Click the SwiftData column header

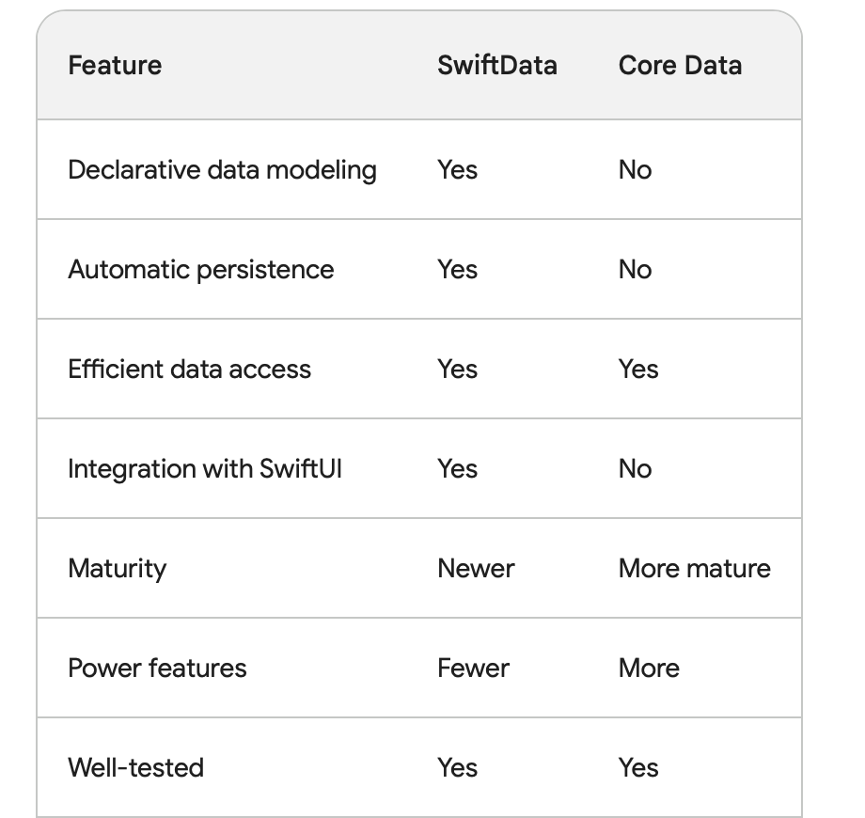pyautogui.click(x=496, y=66)
